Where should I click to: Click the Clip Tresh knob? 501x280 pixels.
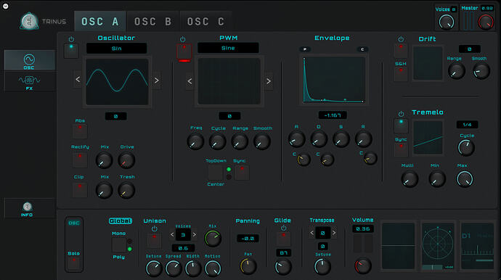tap(126, 190)
